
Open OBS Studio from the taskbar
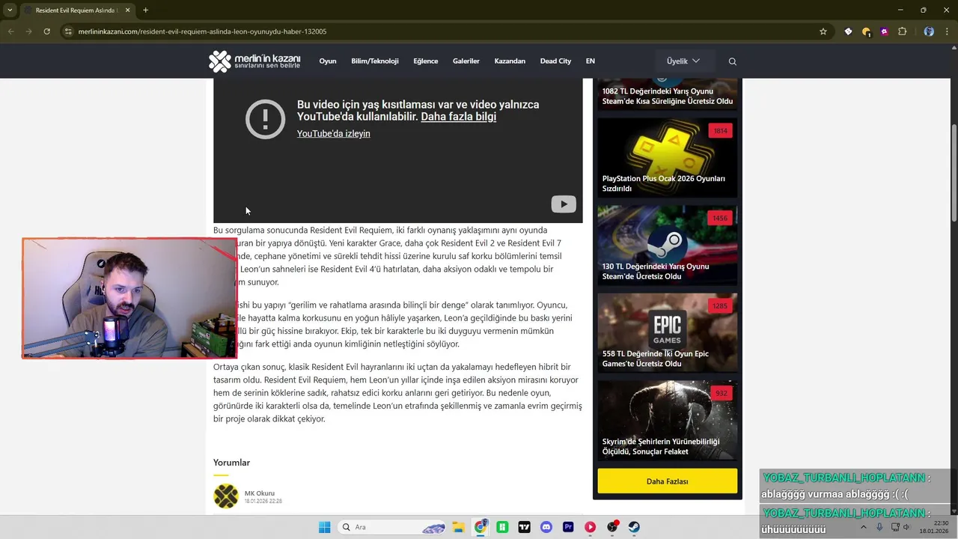(612, 527)
